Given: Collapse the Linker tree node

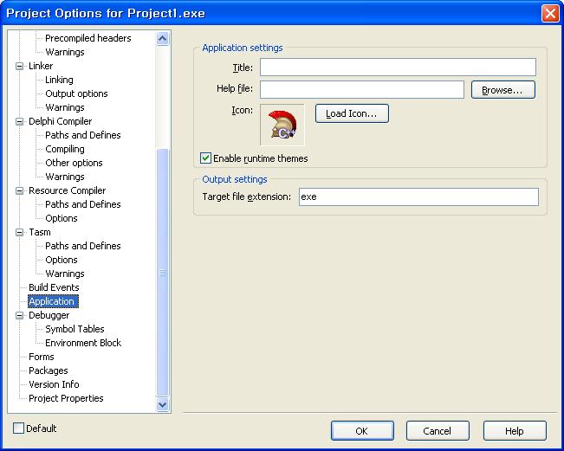Looking at the screenshot, I should tap(20, 66).
